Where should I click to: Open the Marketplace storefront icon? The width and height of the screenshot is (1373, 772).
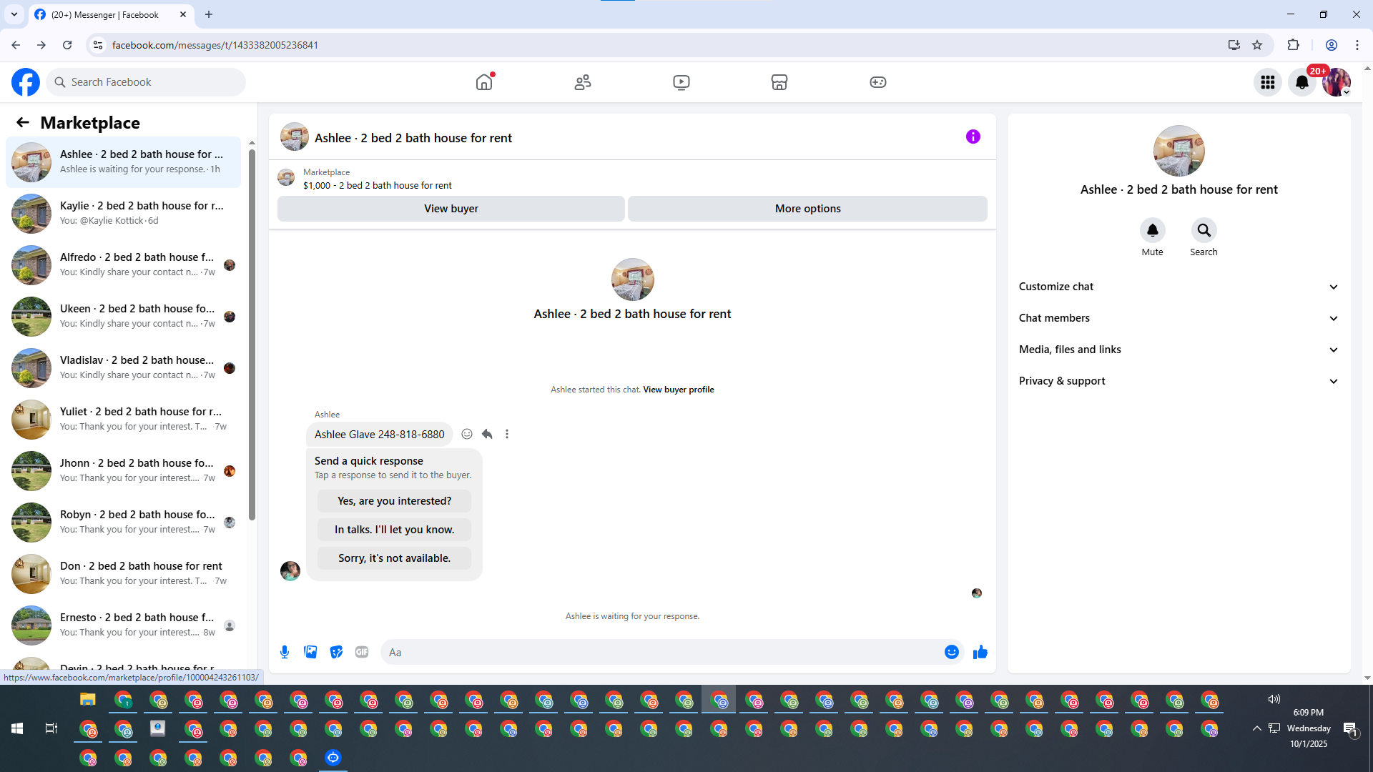[x=779, y=82]
